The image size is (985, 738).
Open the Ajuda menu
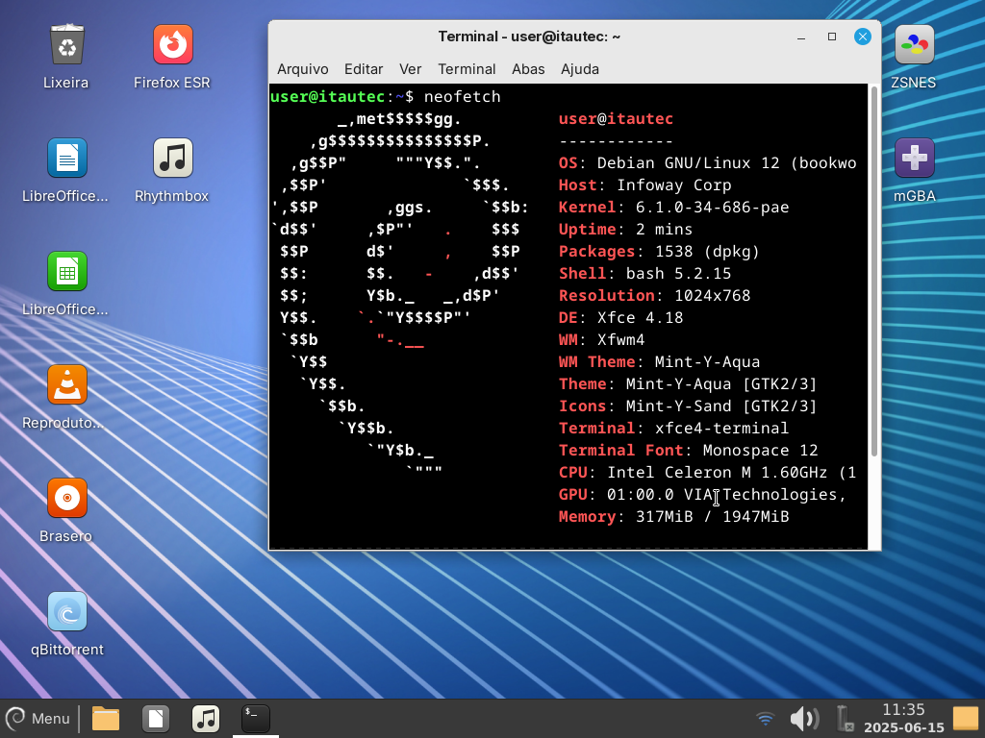[579, 69]
